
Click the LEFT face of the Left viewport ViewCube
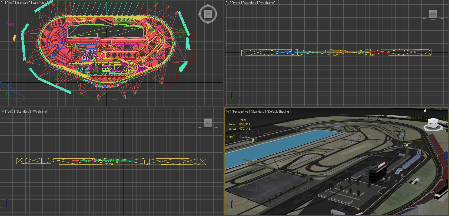click(x=208, y=123)
